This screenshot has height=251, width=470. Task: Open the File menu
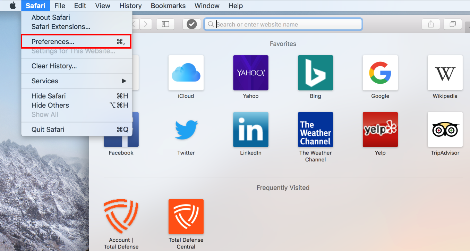coord(60,6)
